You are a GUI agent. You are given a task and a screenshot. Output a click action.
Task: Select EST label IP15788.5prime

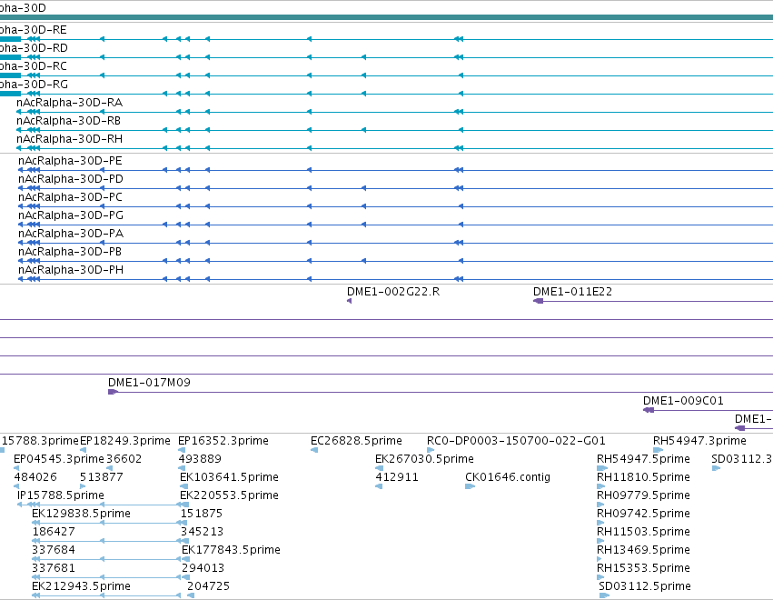click(61, 495)
